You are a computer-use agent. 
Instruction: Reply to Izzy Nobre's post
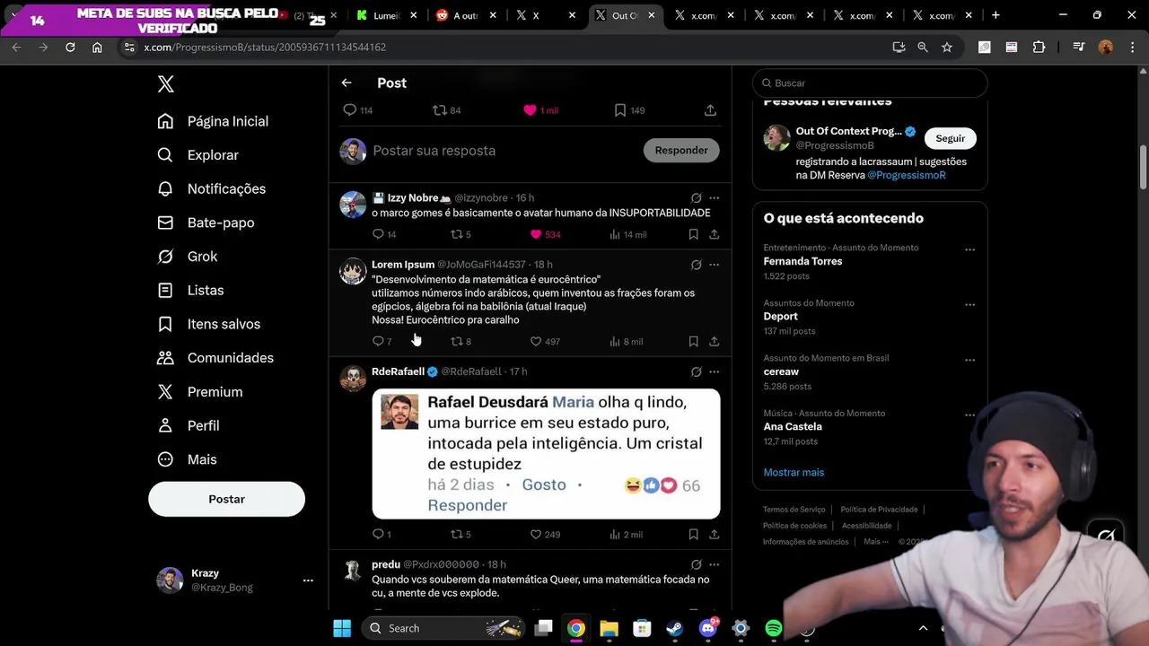coord(378,234)
